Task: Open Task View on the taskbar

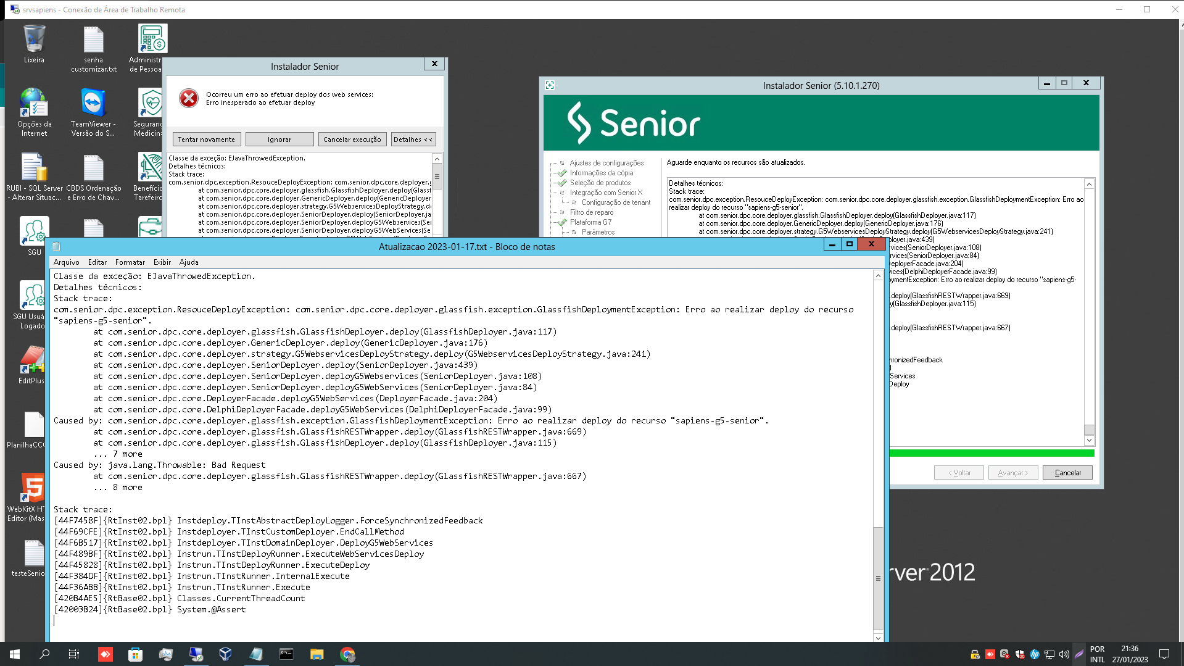Action: [74, 654]
